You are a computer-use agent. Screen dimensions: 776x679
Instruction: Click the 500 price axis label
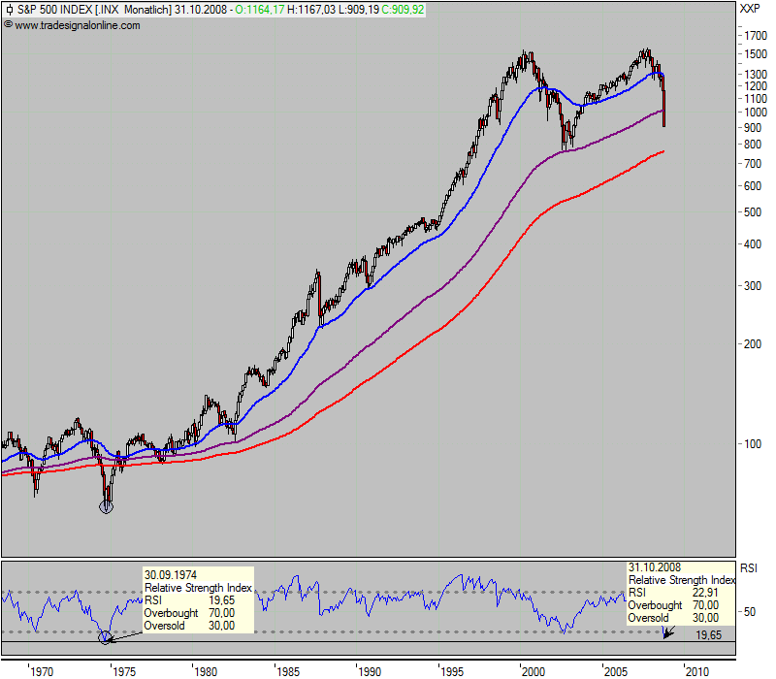pos(753,212)
